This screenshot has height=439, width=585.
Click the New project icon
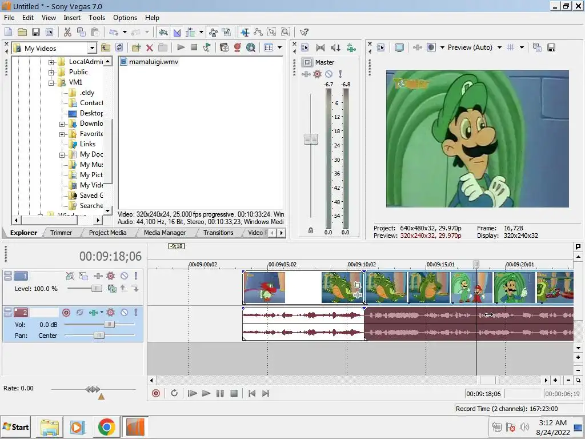pyautogui.click(x=8, y=32)
